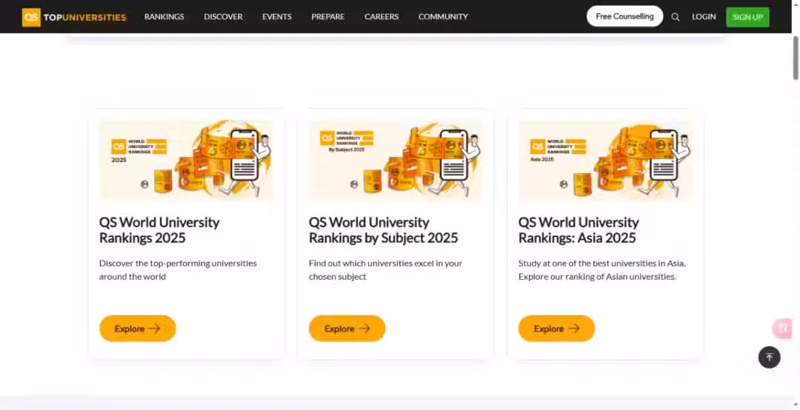Click the LOGIN link
800x410 pixels.
(704, 17)
